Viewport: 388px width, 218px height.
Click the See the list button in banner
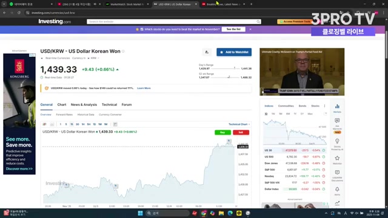(x=233, y=29)
